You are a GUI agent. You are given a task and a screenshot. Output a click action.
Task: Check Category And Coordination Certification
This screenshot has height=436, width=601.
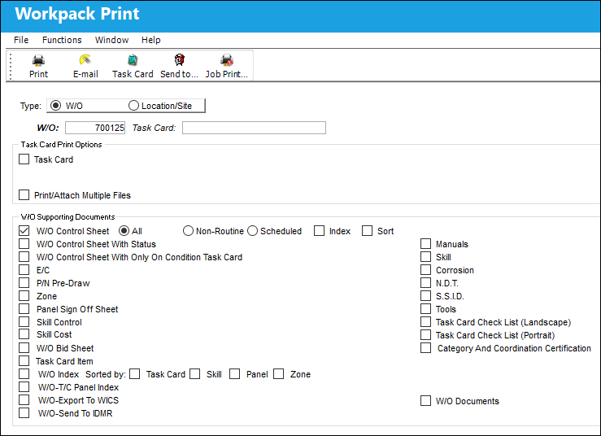425,348
